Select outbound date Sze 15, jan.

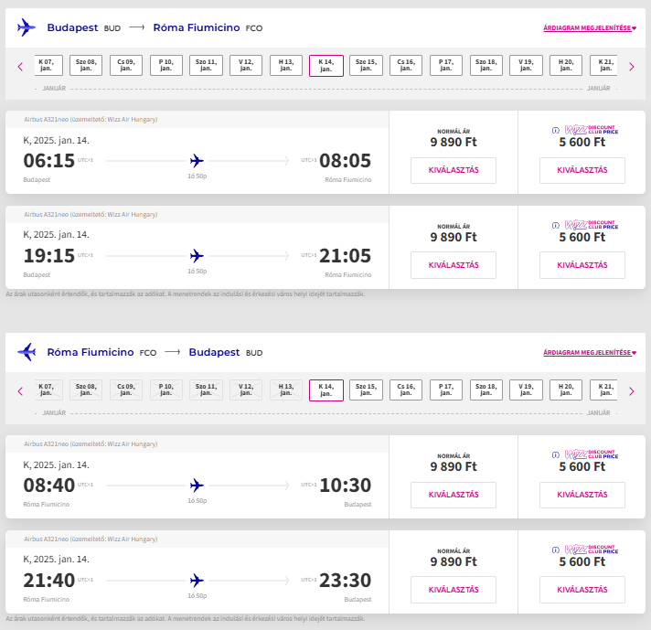pyautogui.click(x=366, y=66)
